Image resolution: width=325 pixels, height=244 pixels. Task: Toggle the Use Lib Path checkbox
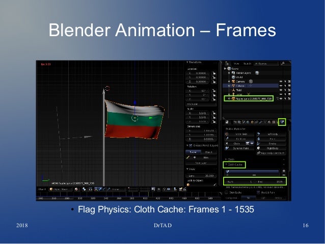point(258,193)
